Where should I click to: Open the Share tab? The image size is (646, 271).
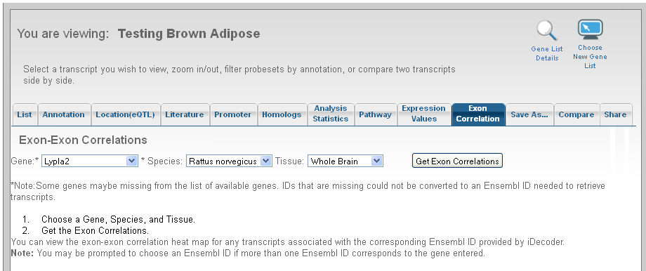[616, 114]
